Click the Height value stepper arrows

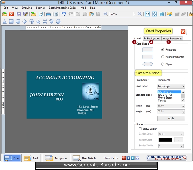183,111
